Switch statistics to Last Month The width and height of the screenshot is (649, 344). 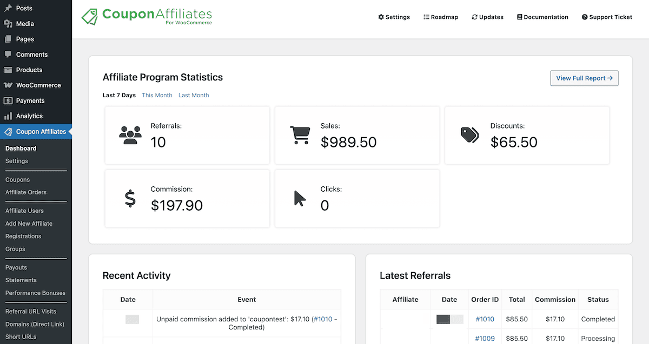coord(194,95)
